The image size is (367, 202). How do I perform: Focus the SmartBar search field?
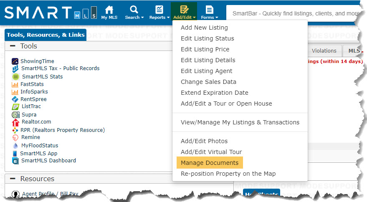[x=293, y=13]
